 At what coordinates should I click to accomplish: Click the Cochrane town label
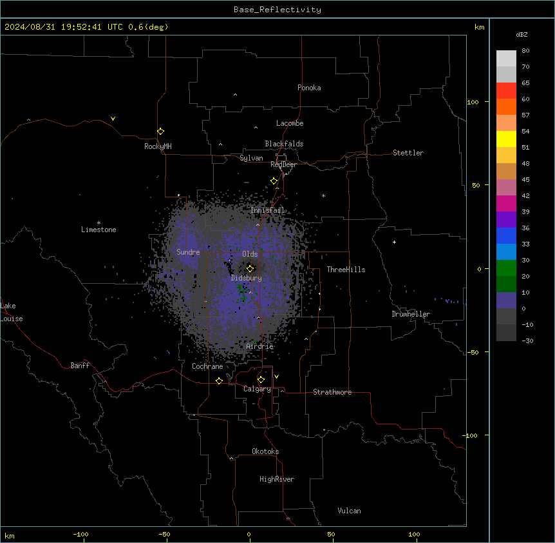[207, 366]
